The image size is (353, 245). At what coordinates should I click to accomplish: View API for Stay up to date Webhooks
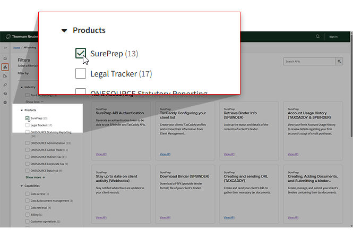[101, 218]
